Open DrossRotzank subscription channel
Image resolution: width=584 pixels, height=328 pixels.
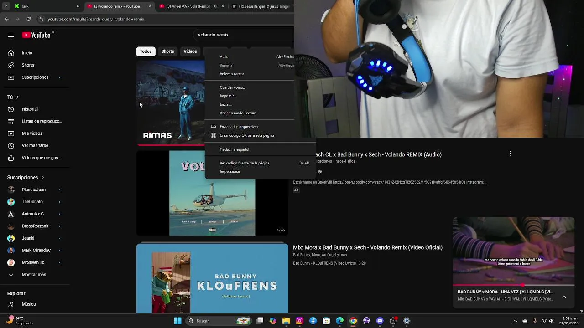coord(35,226)
